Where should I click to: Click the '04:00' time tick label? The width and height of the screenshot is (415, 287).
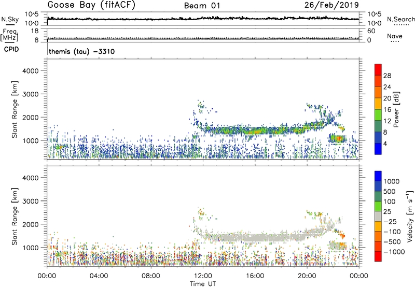coord(99,276)
